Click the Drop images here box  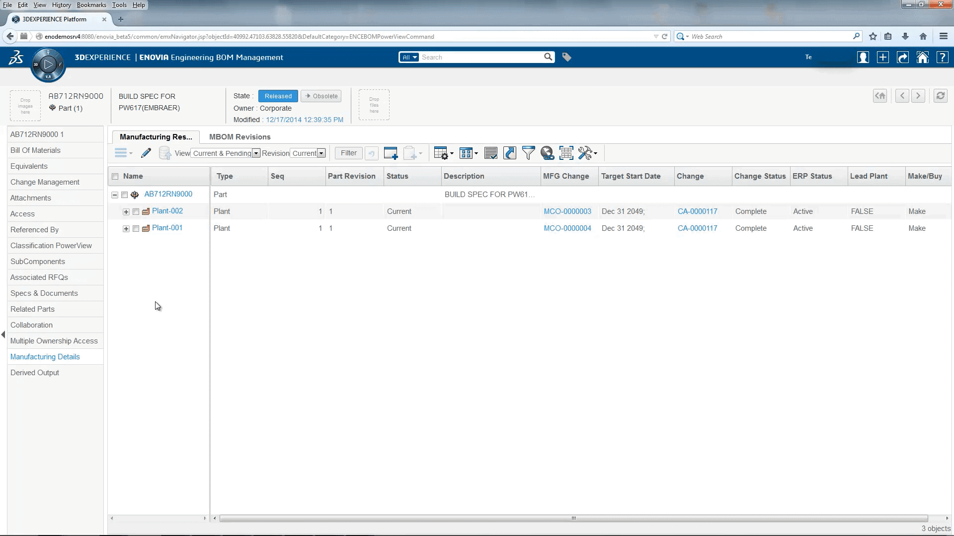click(x=25, y=106)
